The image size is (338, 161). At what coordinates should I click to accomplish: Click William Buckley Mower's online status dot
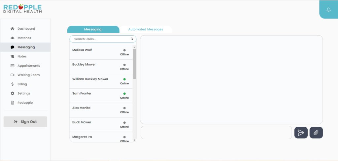coord(124,79)
